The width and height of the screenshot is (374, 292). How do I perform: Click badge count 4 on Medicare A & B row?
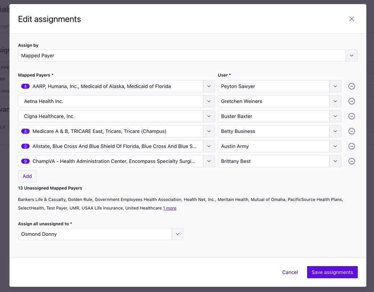[x=25, y=131]
